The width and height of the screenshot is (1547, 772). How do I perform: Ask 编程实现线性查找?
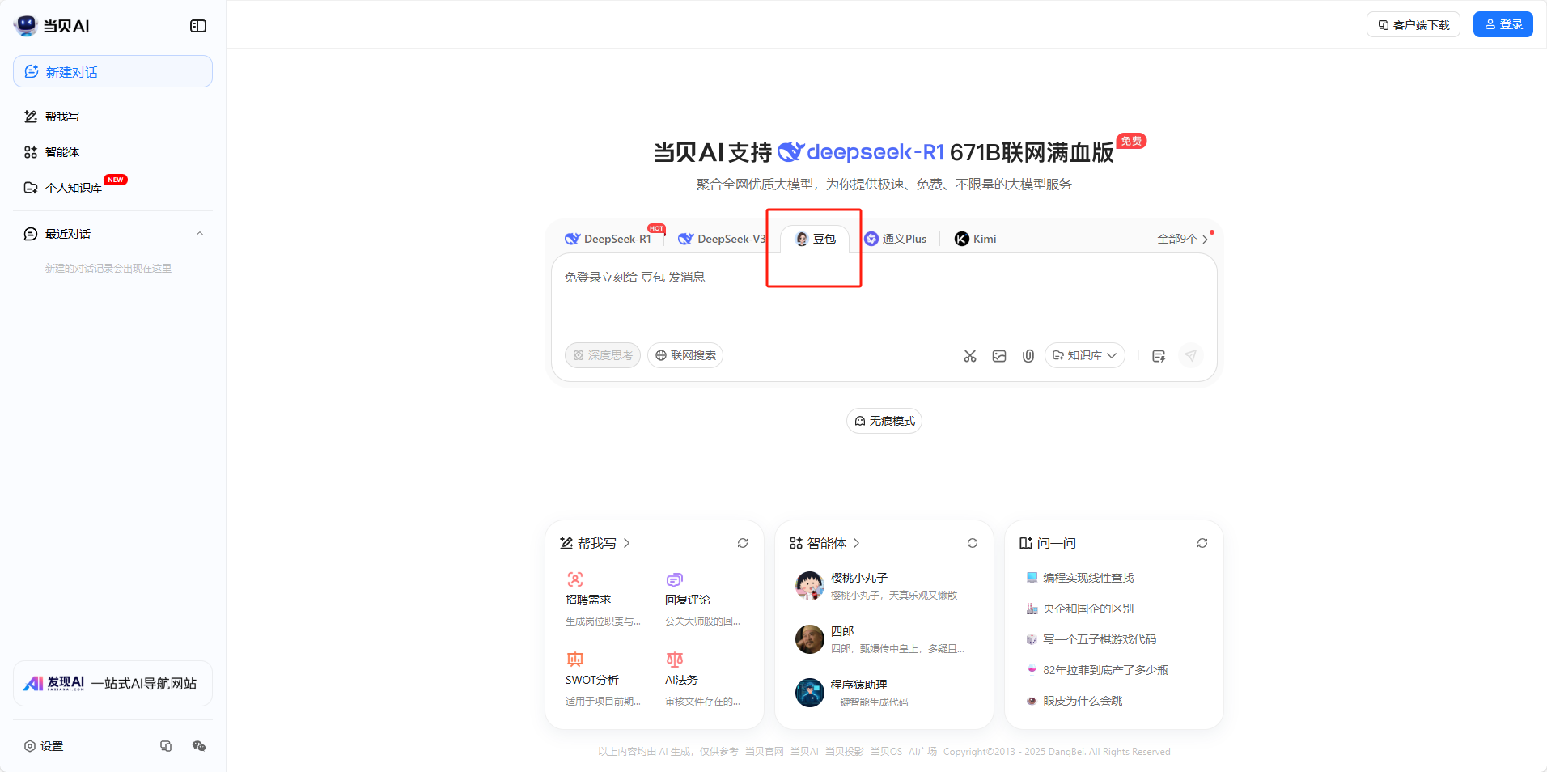click(1079, 578)
